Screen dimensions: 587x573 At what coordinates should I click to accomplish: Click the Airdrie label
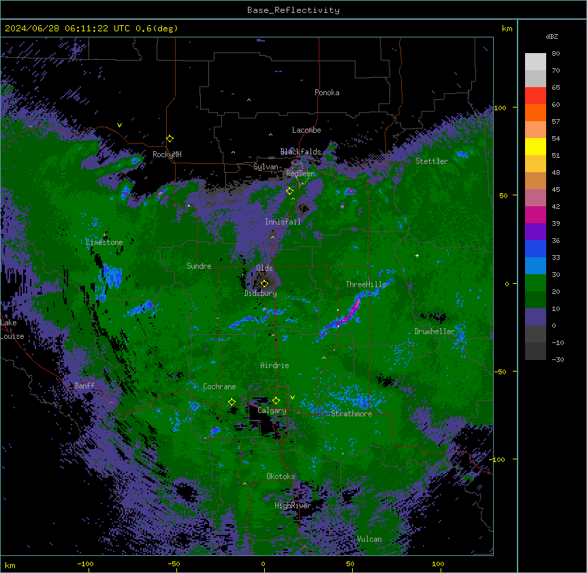pyautogui.click(x=274, y=365)
